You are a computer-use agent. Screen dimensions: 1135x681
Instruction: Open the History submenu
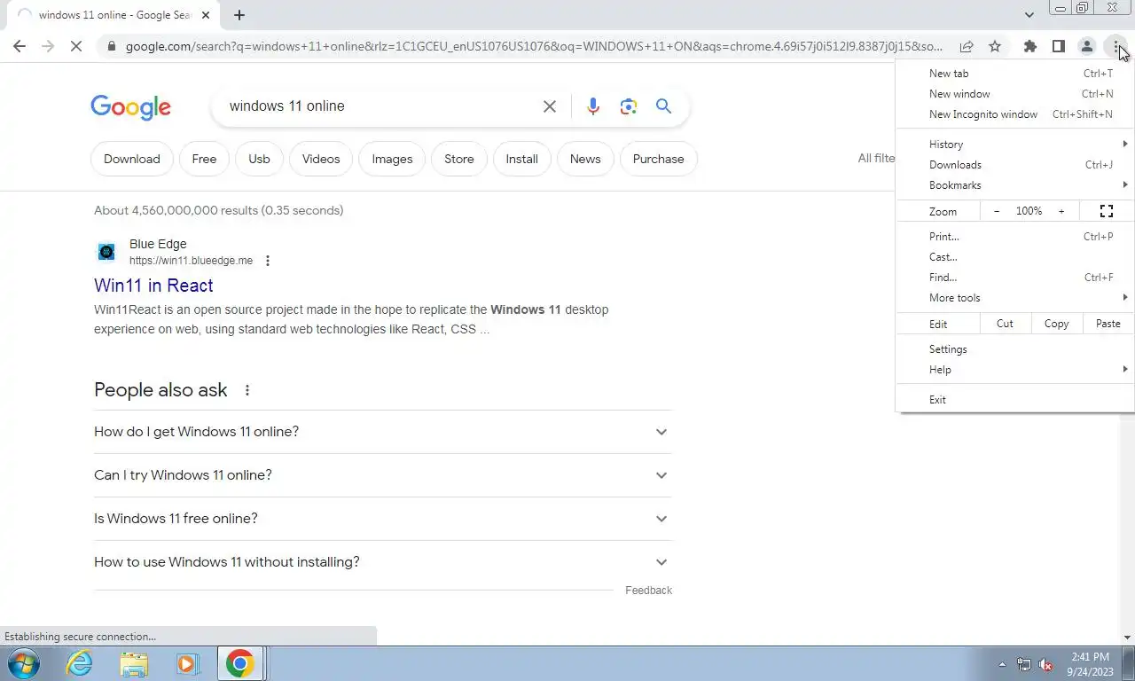[1015, 145]
